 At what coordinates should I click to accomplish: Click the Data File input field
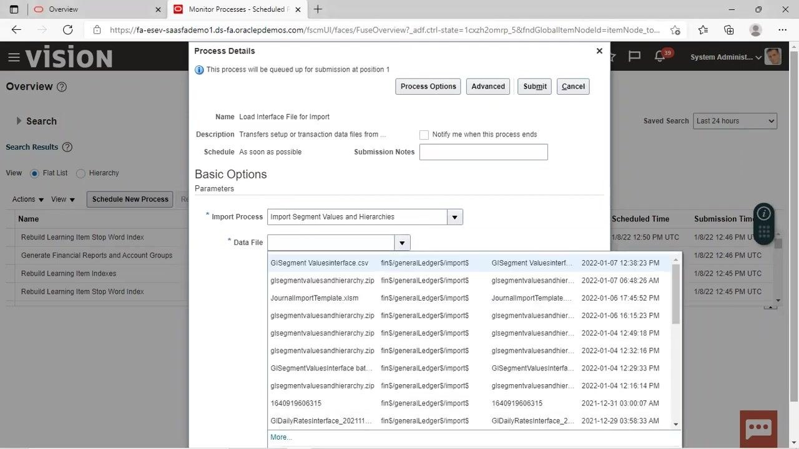point(331,243)
